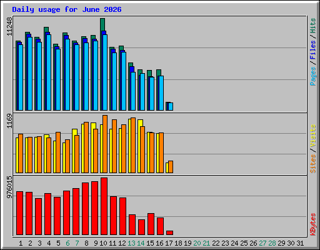Click day 15 on the axis
This screenshot has height=250, width=320.
tap(150, 243)
